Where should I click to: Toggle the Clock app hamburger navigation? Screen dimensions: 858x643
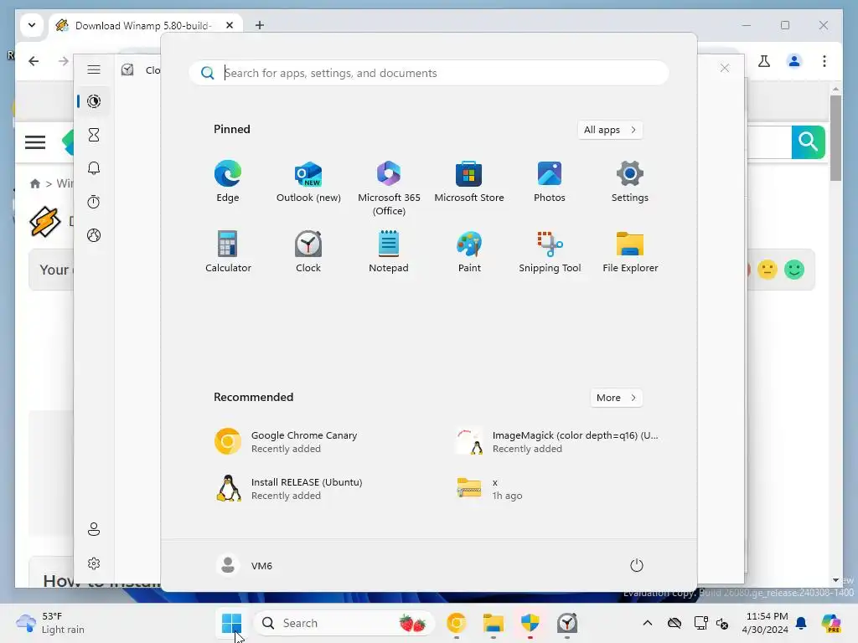94,69
